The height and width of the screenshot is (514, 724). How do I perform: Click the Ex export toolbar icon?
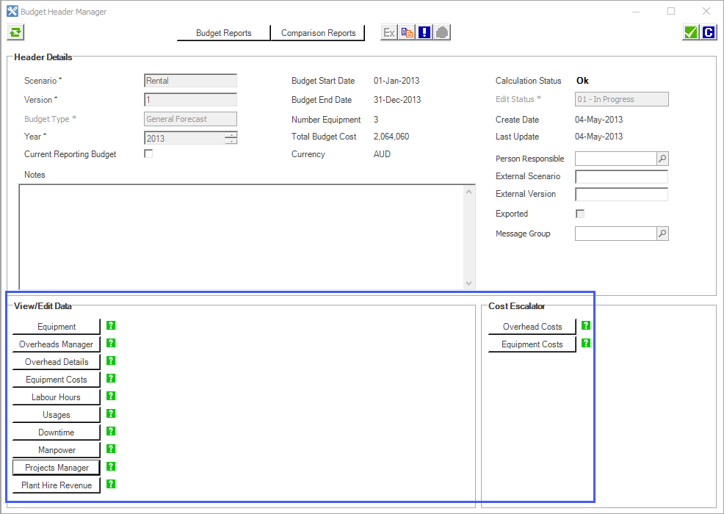389,32
